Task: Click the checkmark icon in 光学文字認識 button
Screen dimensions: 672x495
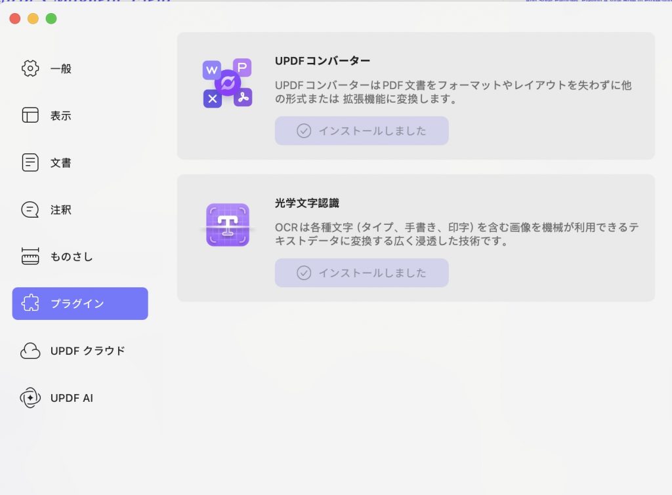Action: click(x=304, y=273)
